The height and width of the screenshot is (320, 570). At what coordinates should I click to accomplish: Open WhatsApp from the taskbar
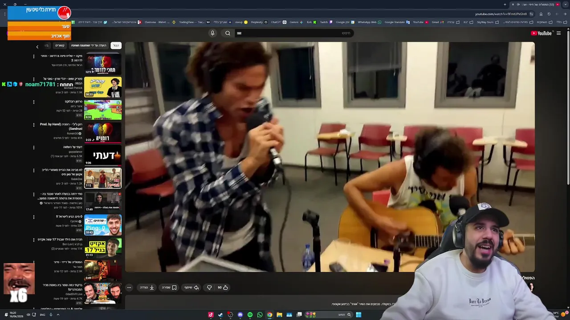coord(260,315)
